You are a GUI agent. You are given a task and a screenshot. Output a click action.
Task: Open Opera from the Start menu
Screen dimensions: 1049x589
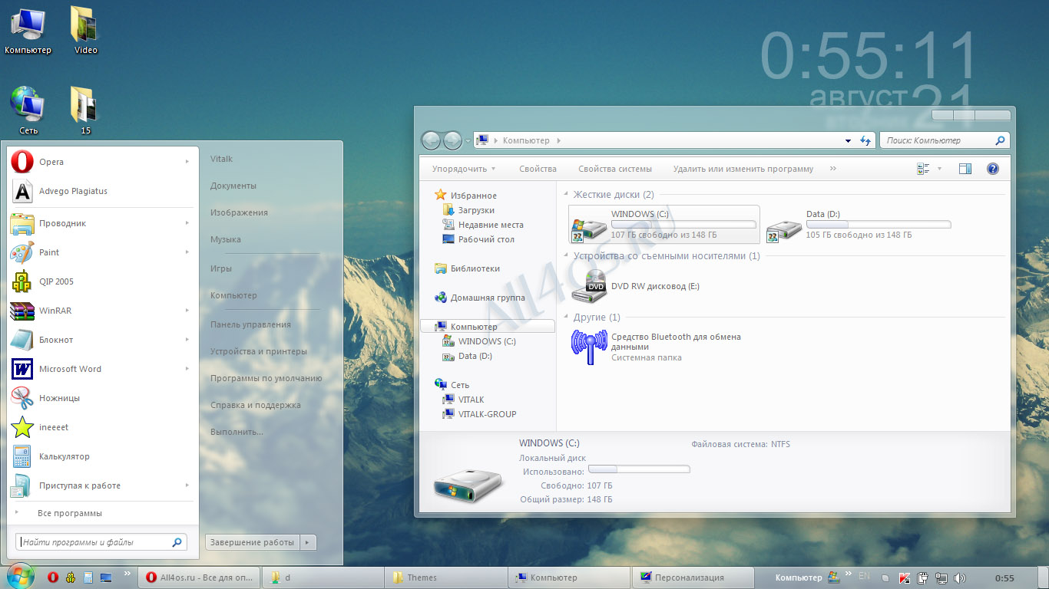tap(101, 162)
